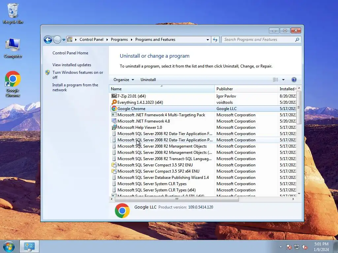Click the change view icon in toolbar
This screenshot has width=338, height=253.
pos(276,80)
